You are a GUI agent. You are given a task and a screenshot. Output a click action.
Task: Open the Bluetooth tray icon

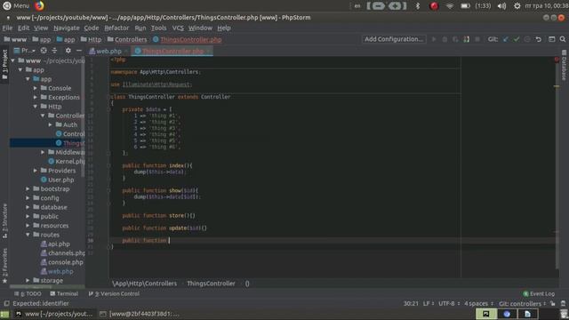click(x=417, y=6)
